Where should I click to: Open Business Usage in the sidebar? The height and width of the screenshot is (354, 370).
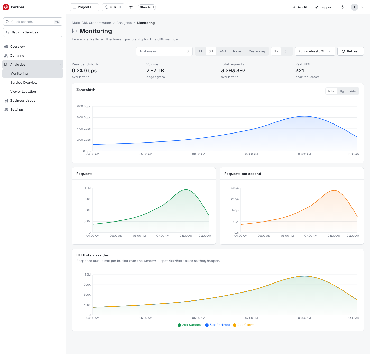pos(33,101)
